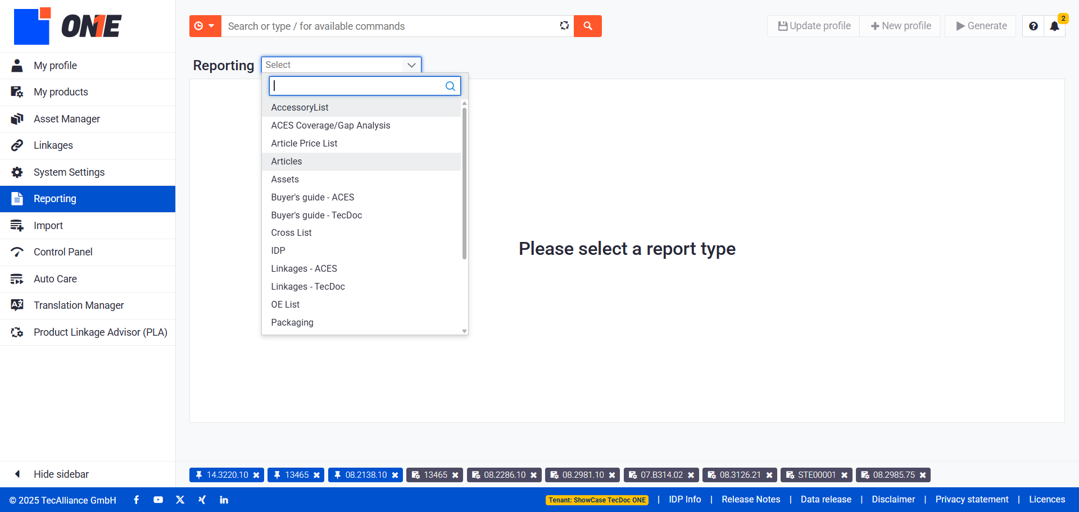The height and width of the screenshot is (512, 1079).
Task: Open the YouTube icon in footer
Action: pos(158,500)
